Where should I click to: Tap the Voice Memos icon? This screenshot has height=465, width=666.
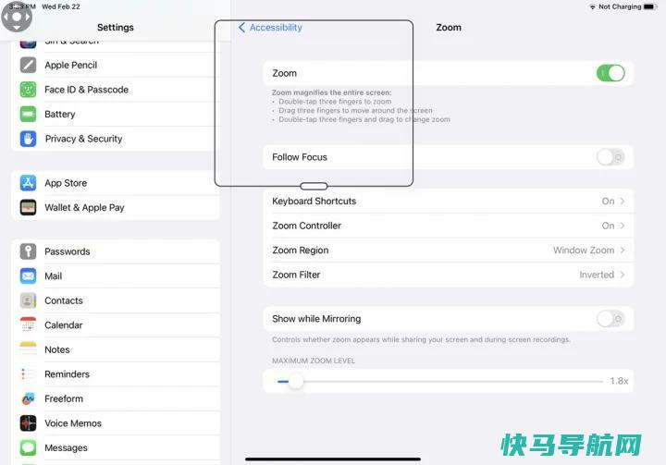(x=28, y=423)
